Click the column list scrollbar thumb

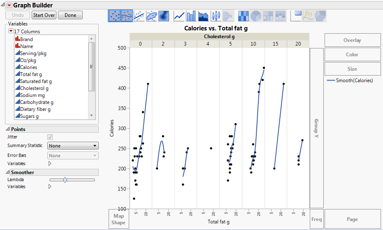92,67
